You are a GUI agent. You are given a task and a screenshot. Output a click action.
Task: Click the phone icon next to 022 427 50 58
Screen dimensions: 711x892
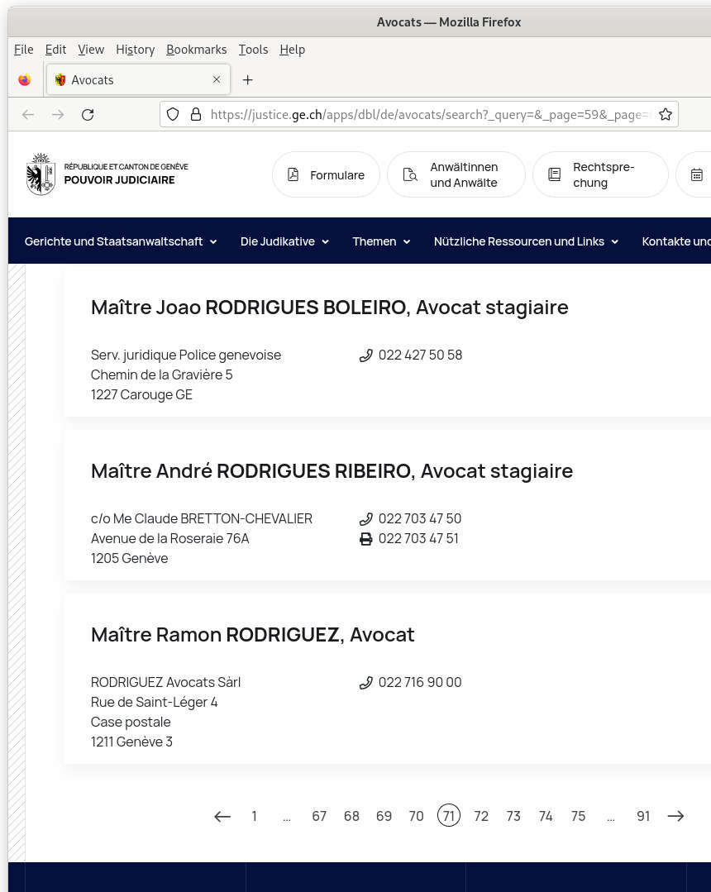click(x=365, y=355)
